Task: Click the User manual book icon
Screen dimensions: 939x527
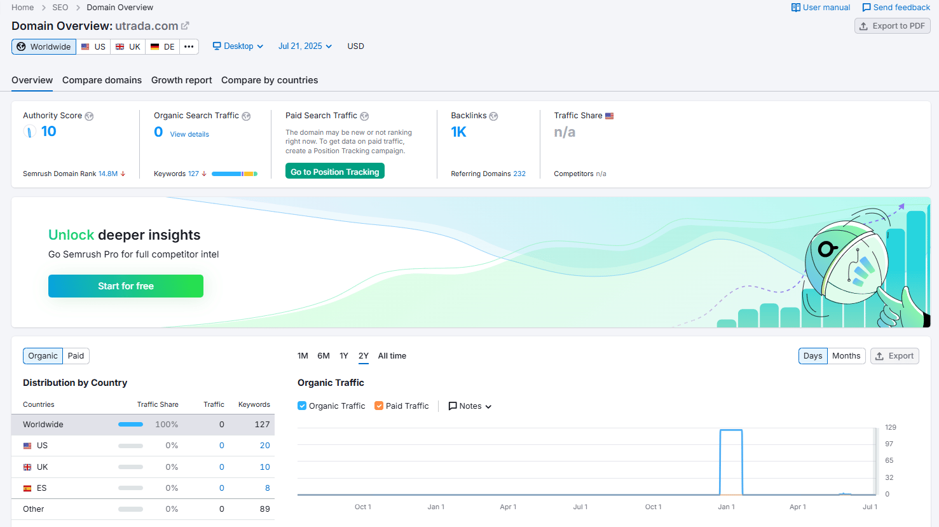Action: tap(795, 8)
